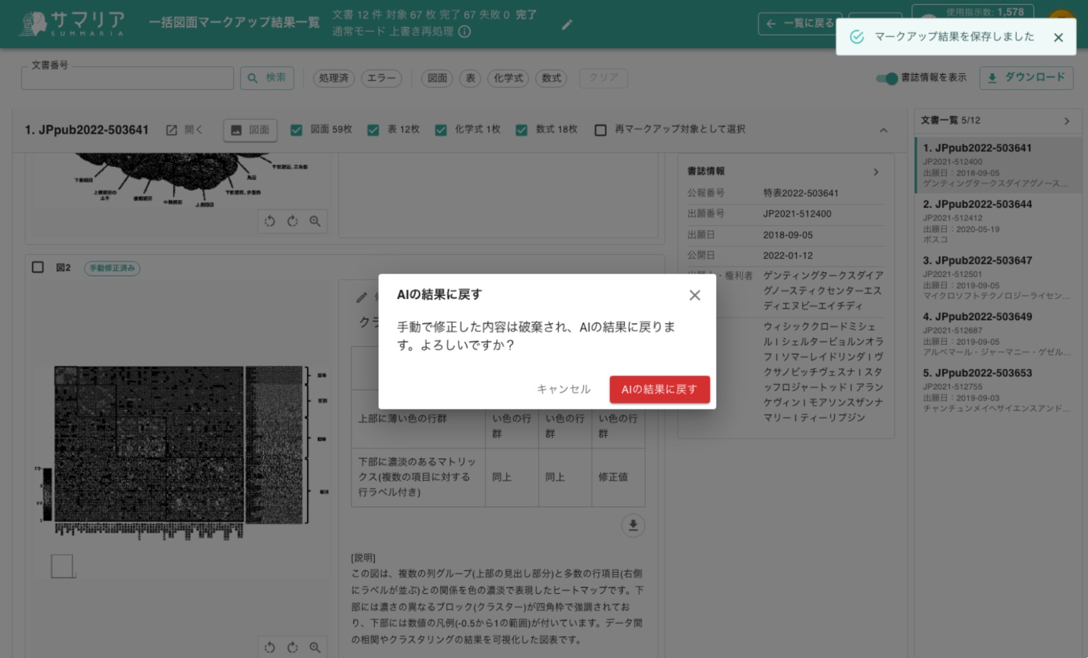Image resolution: width=1088 pixels, height=658 pixels.
Task: Click the 一括図面マークアップ結果一覧 page title
Action: [234, 23]
